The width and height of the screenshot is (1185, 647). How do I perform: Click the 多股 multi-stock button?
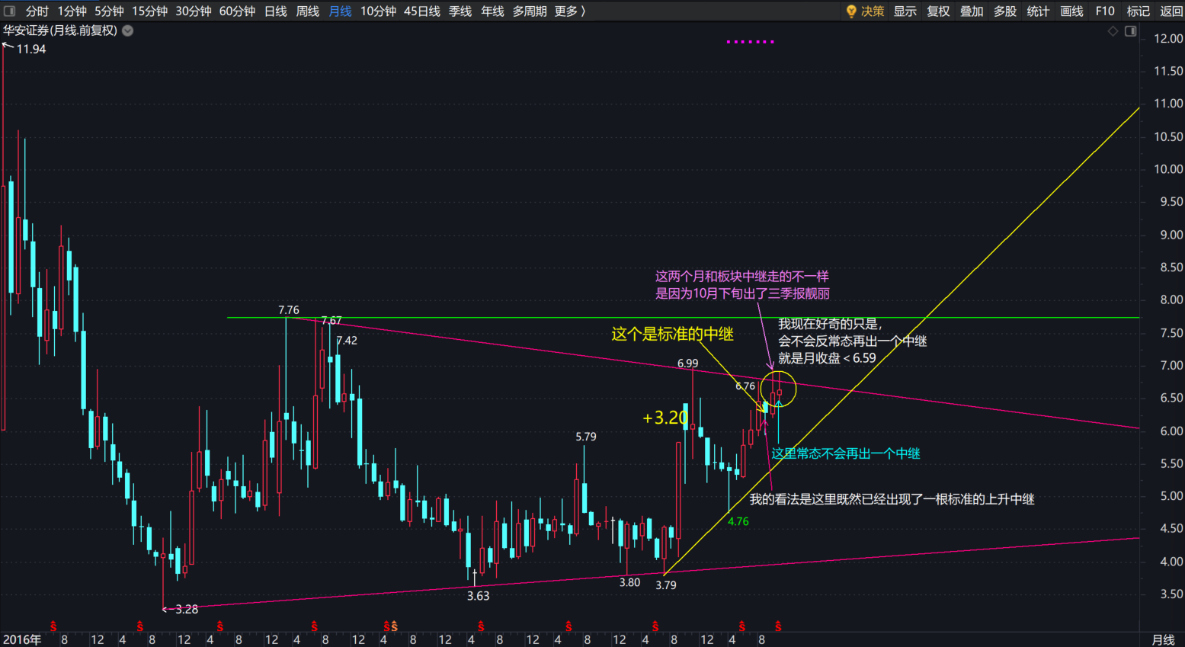(x=1005, y=11)
